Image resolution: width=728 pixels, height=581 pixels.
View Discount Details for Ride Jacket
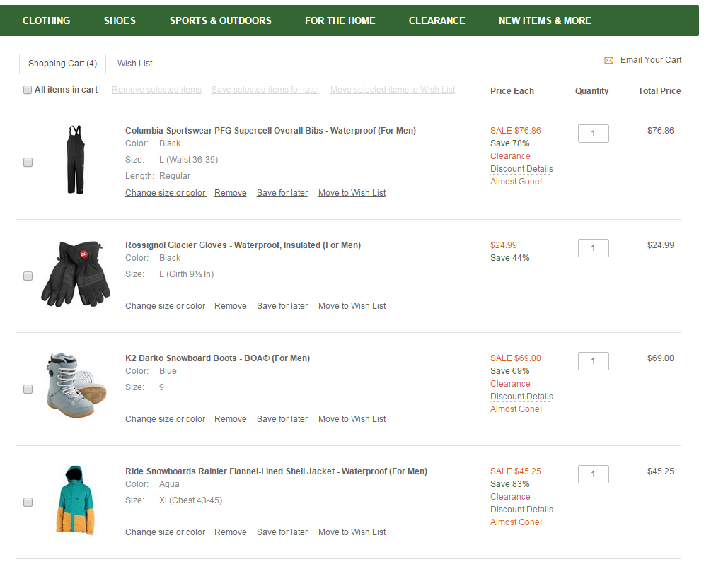(521, 510)
